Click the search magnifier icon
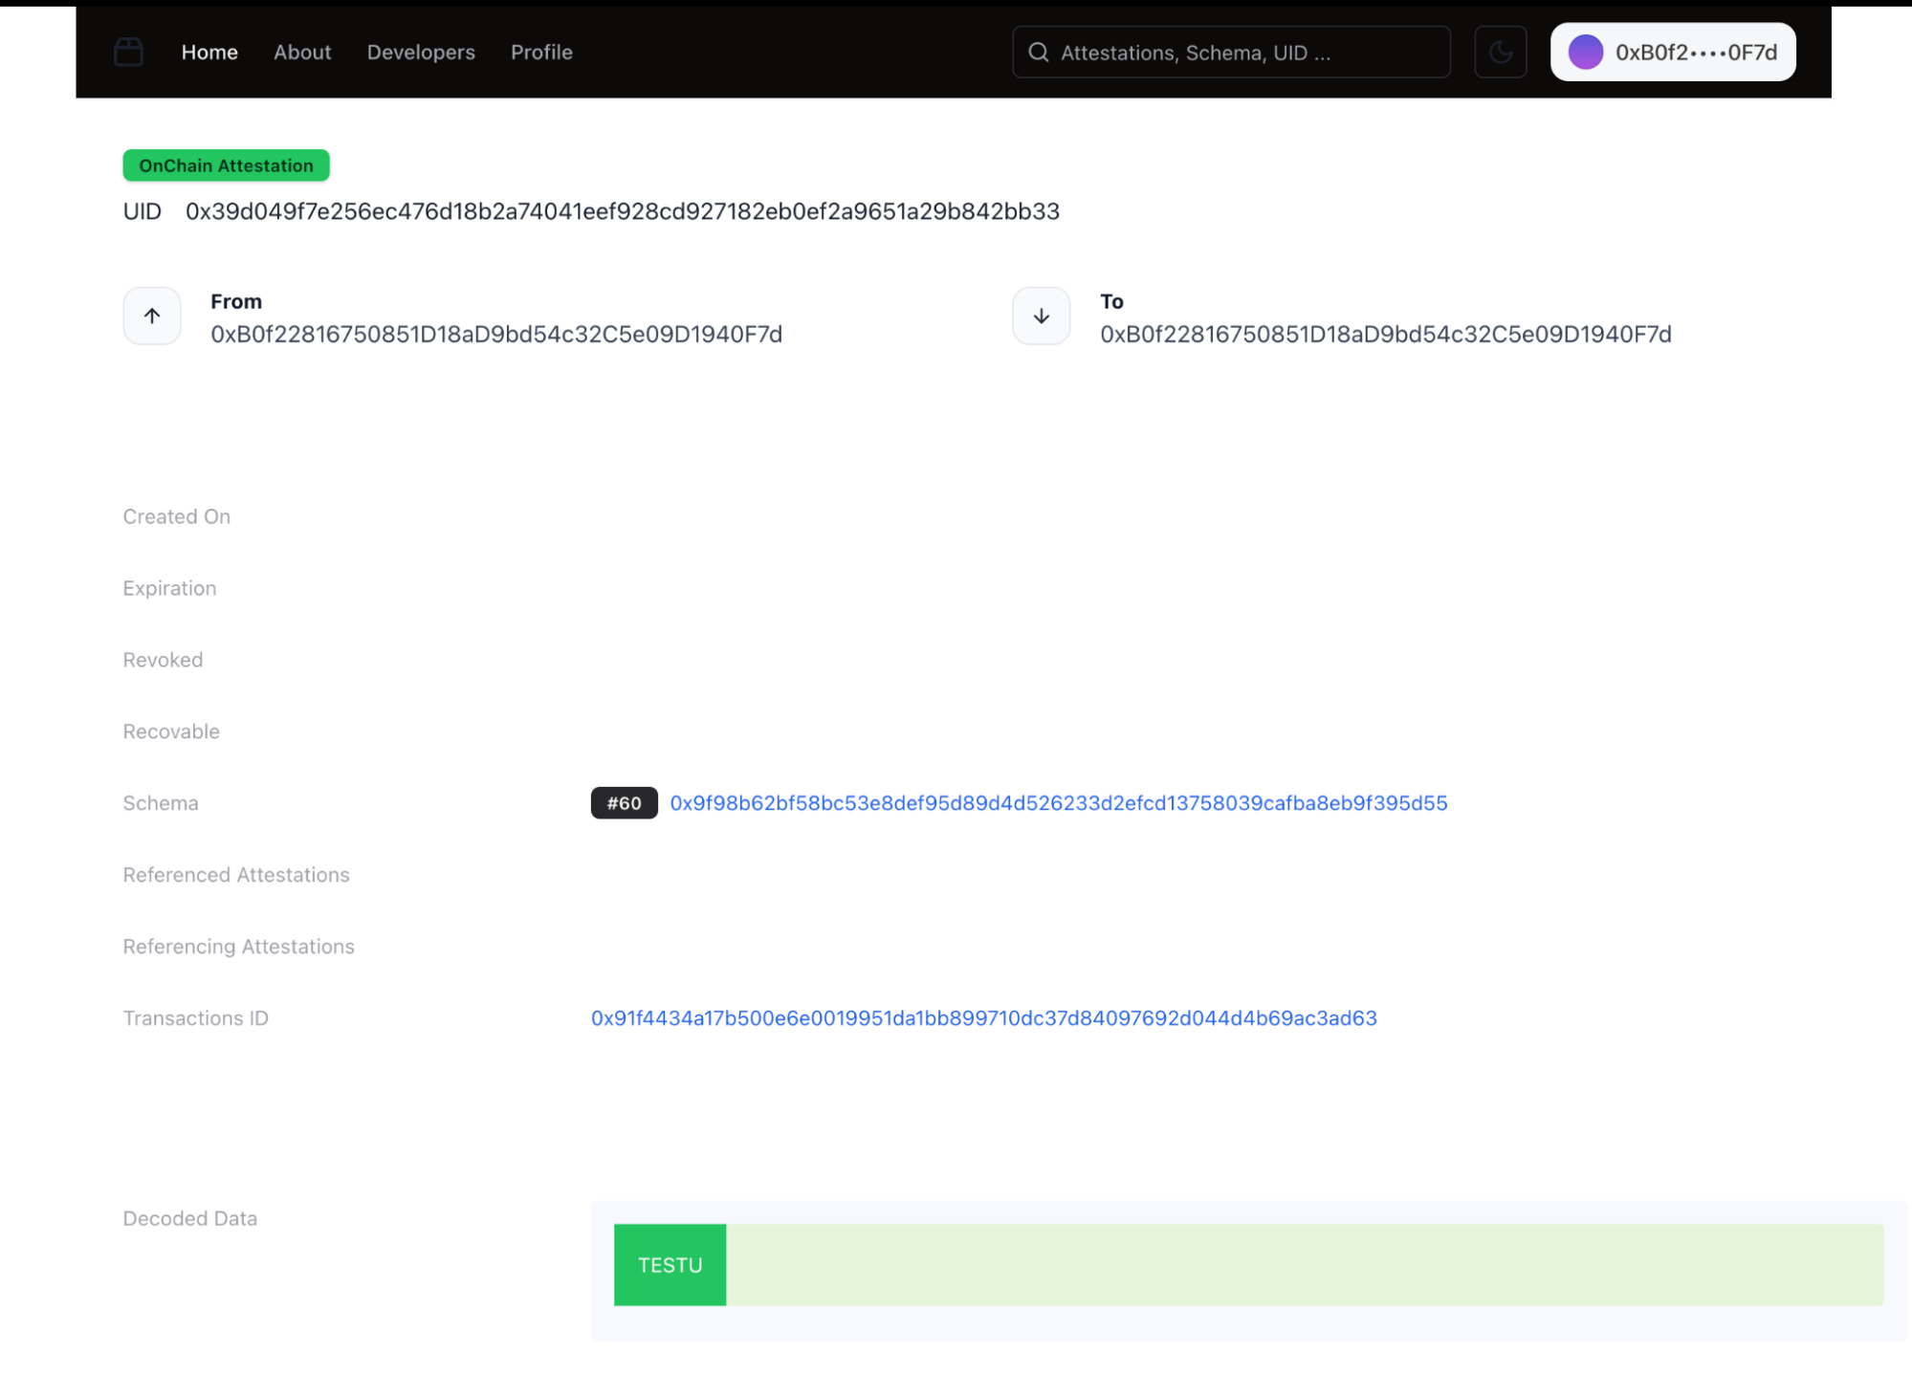1912x1375 pixels. click(1038, 53)
